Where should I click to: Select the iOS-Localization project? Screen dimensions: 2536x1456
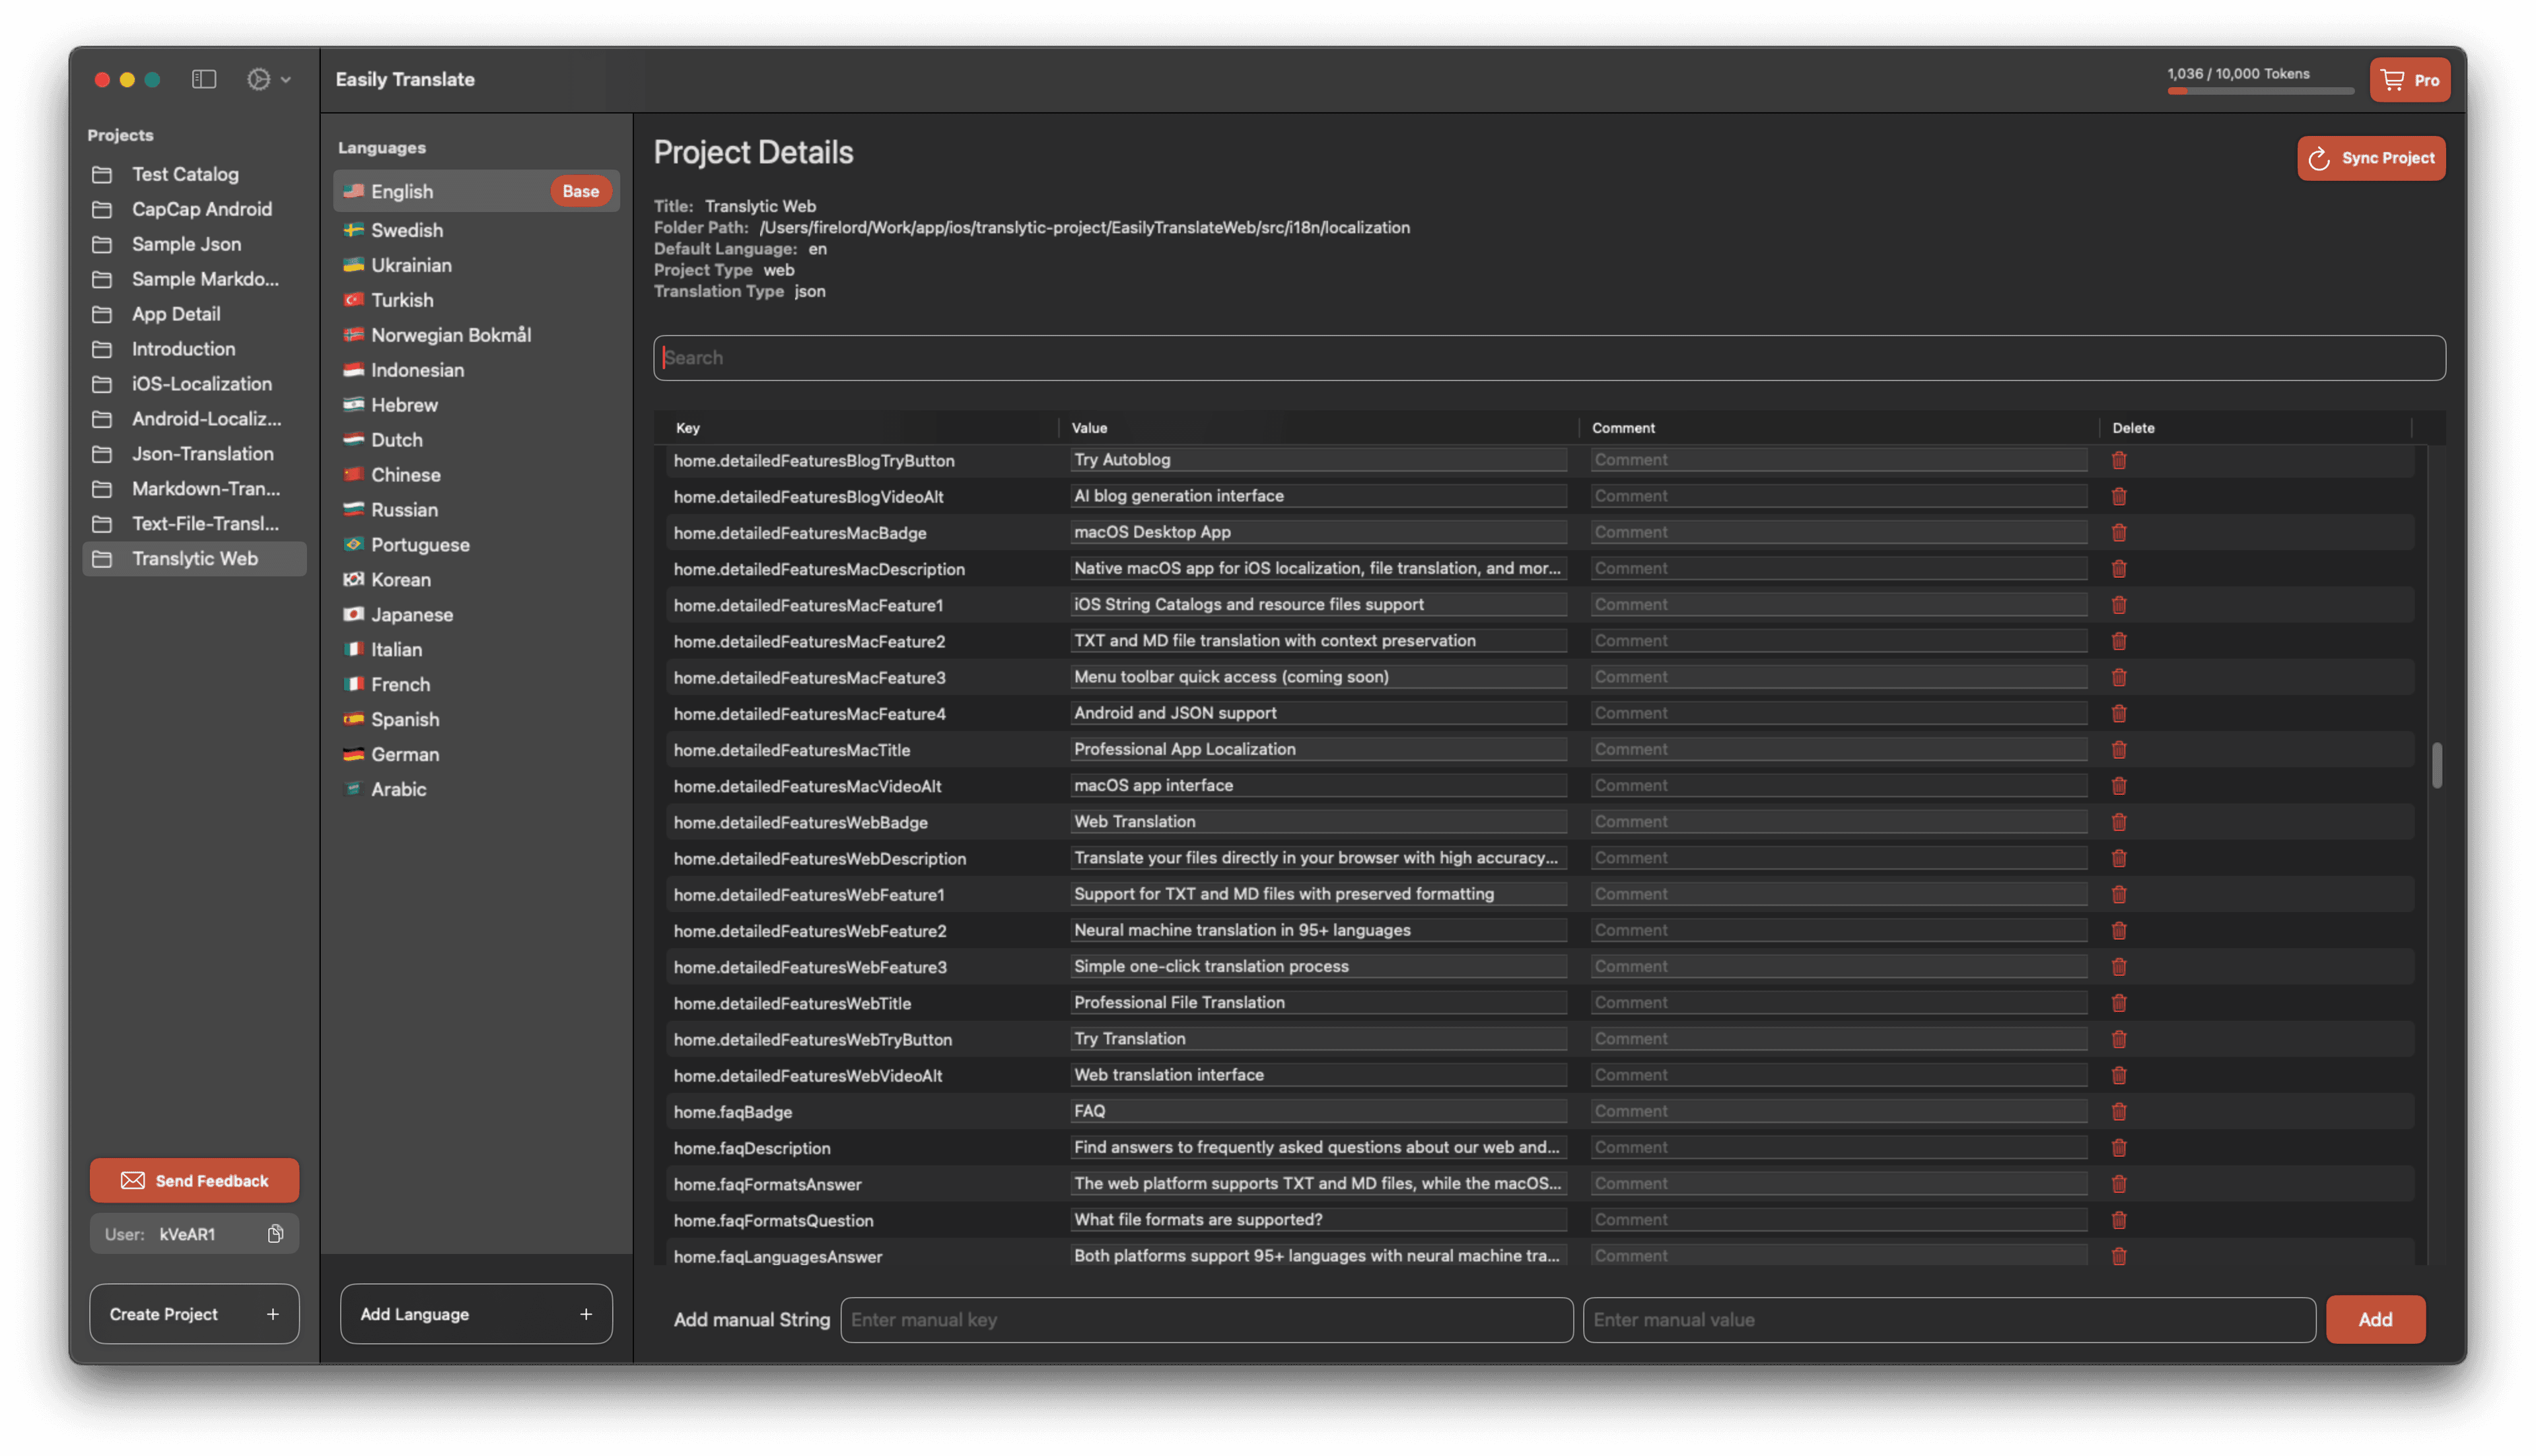tap(194, 384)
